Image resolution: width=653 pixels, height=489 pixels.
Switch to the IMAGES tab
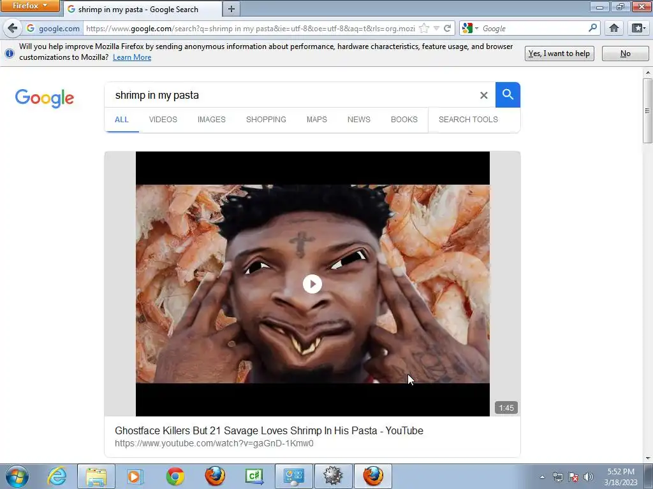pyautogui.click(x=212, y=120)
